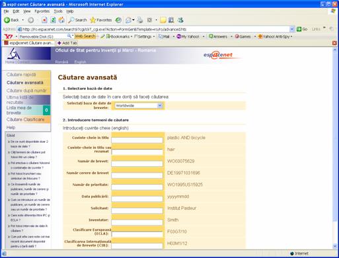Open the Worldwide database dropdown
Image resolution: width=339 pixels, height=258 pixels.
click(139, 106)
